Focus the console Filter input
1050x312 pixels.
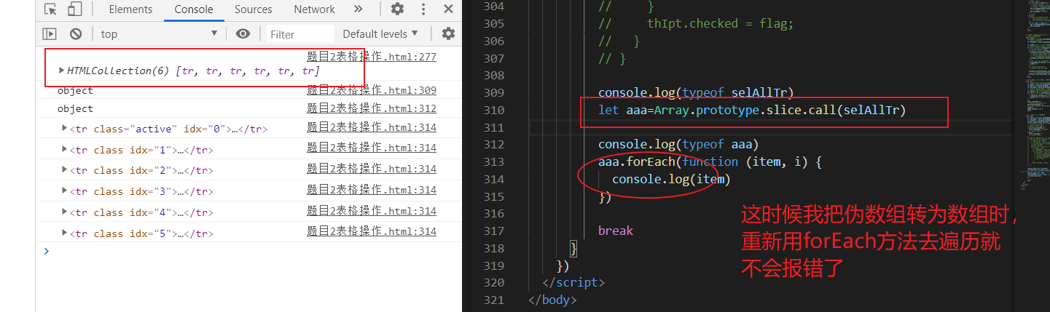point(299,33)
